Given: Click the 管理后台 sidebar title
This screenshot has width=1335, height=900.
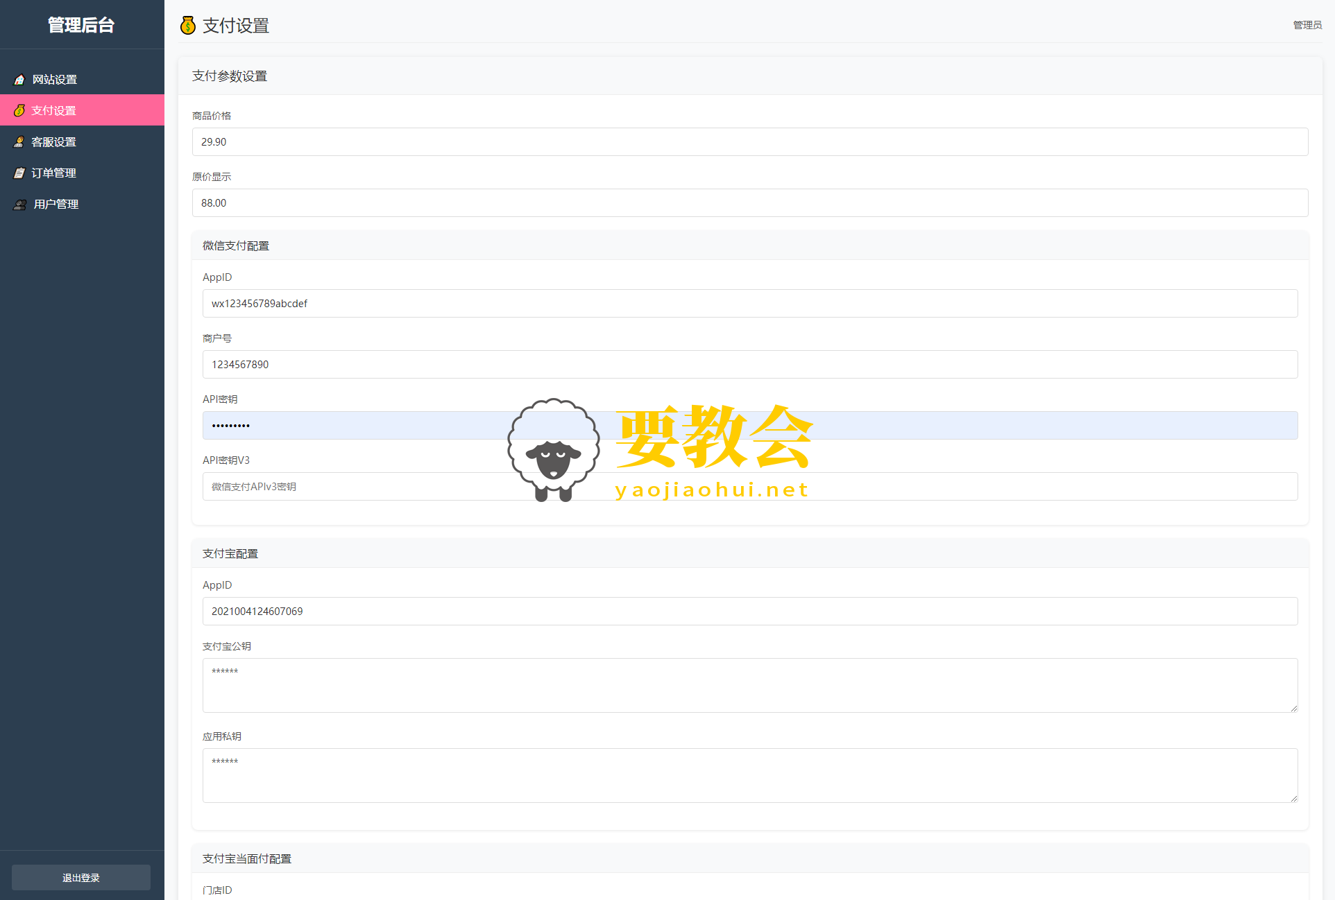Looking at the screenshot, I should [81, 25].
